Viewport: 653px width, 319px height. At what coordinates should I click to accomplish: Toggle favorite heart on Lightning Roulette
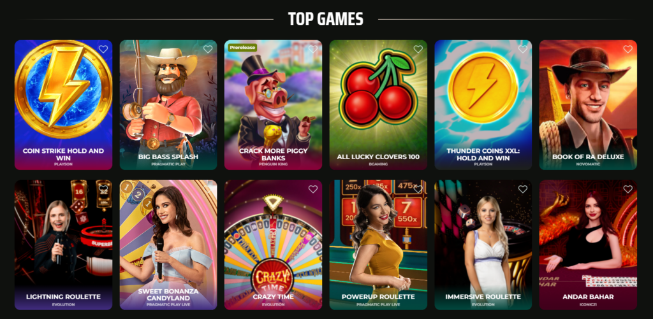point(103,189)
